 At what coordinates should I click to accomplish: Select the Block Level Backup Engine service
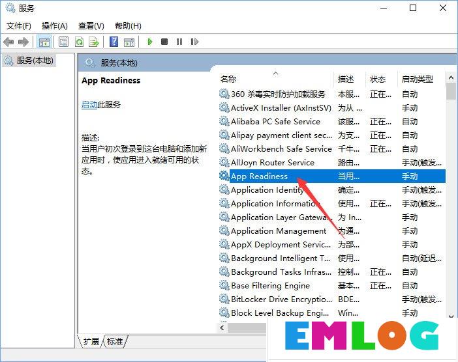point(332,313)
